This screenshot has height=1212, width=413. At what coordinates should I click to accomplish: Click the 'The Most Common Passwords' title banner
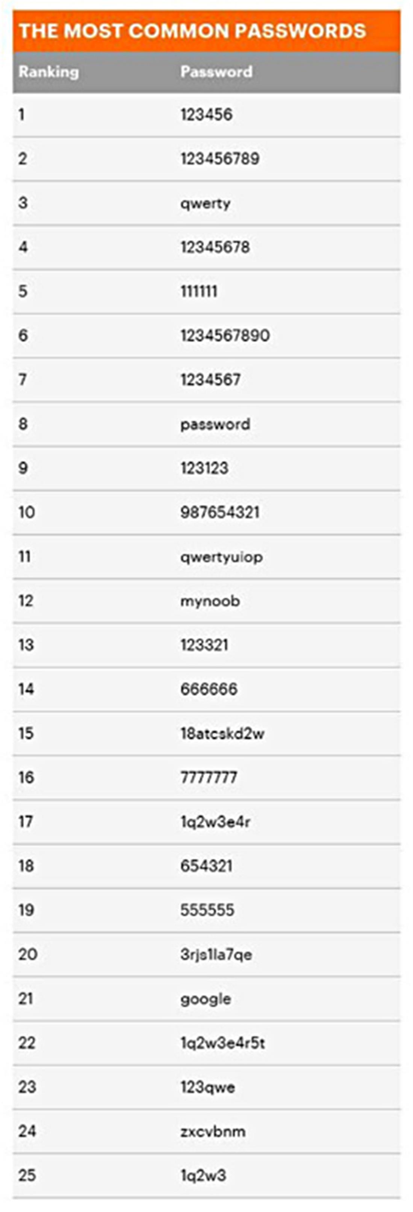192,31
